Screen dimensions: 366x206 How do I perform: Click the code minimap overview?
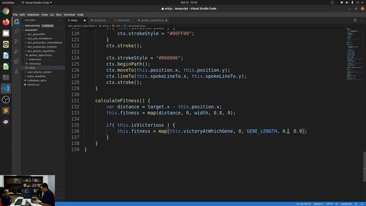[353, 54]
